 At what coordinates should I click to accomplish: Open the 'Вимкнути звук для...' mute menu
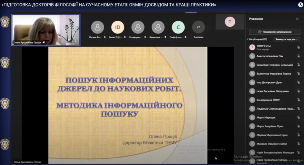pos(286,39)
